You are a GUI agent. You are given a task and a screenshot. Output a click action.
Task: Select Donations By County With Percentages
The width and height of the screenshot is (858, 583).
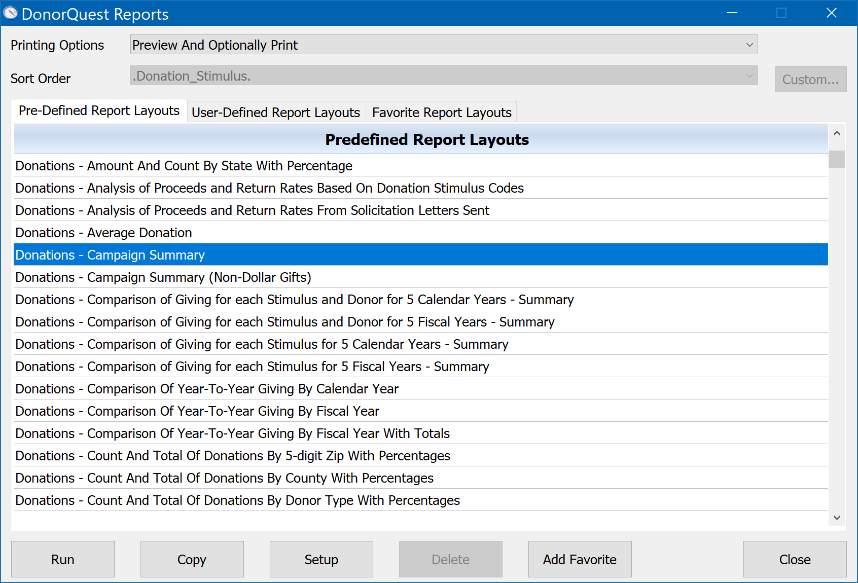click(421, 478)
